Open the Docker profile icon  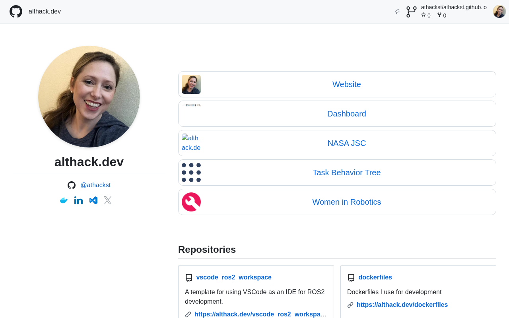pyautogui.click(x=64, y=200)
